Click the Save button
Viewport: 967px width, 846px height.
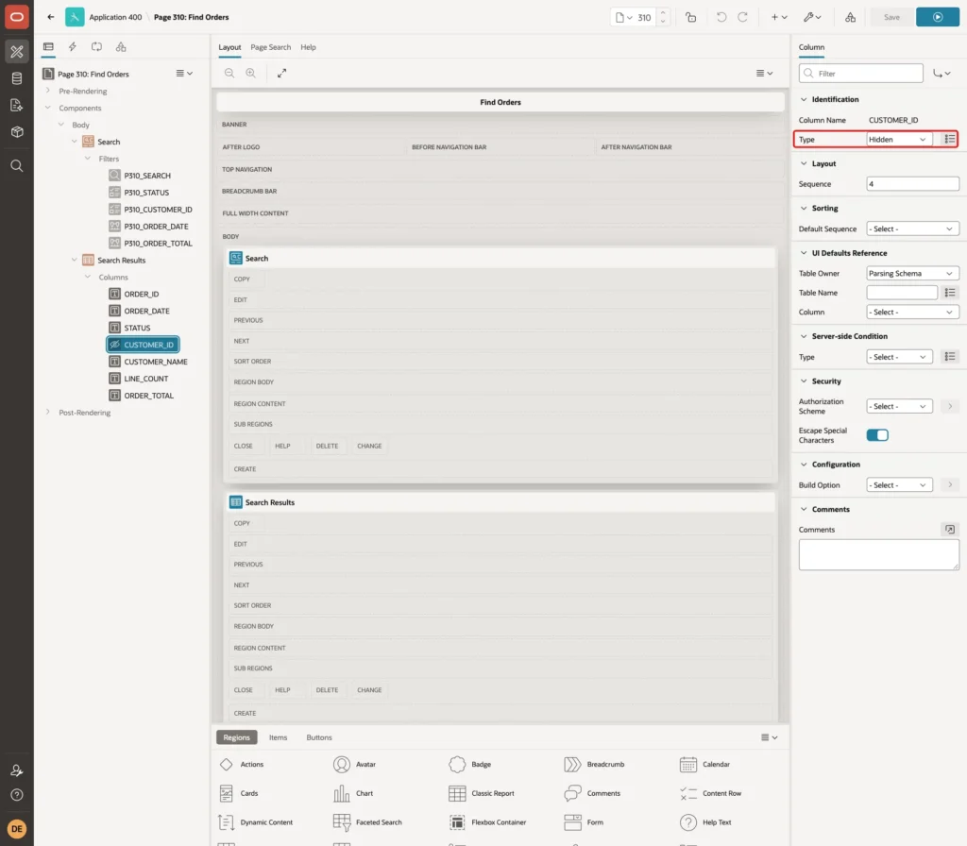(x=891, y=17)
